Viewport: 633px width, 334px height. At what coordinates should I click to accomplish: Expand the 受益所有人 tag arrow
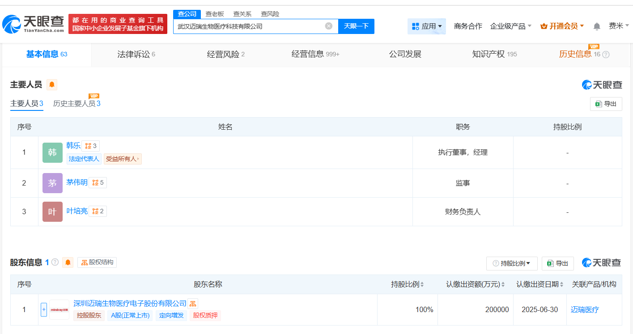[138, 159]
